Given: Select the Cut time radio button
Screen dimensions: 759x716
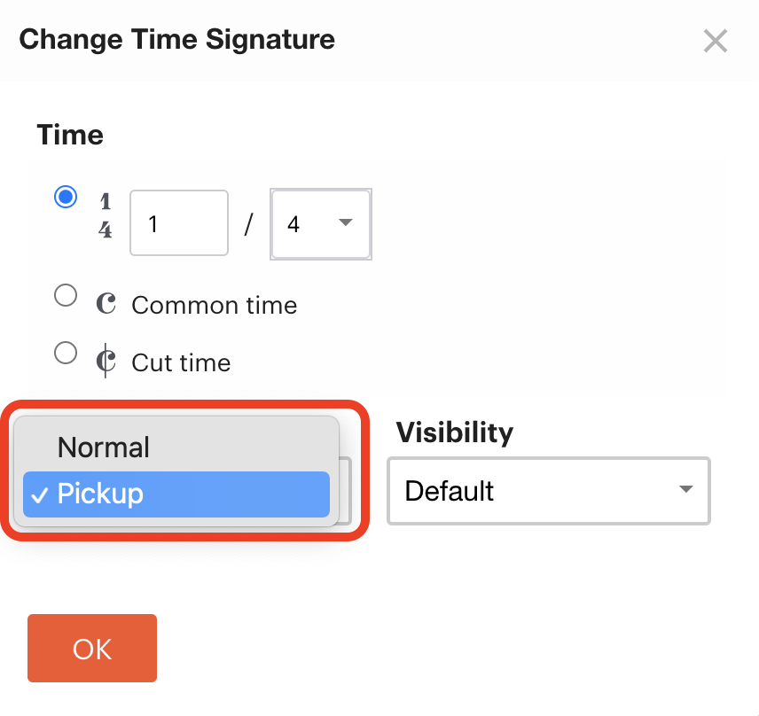Looking at the screenshot, I should tap(66, 353).
